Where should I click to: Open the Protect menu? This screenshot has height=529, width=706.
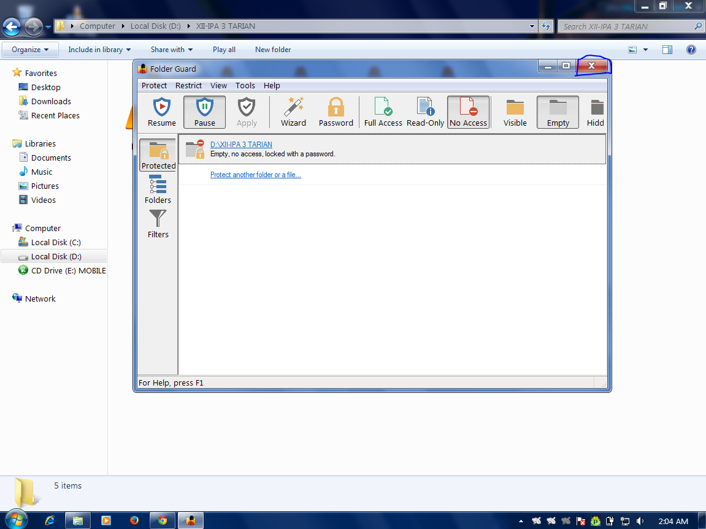(x=154, y=85)
